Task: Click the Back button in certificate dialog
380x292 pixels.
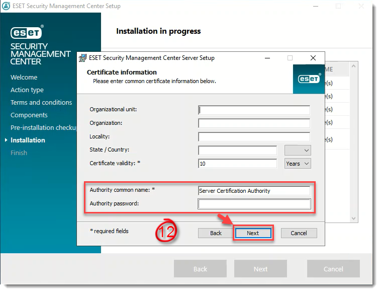Action: click(x=216, y=233)
